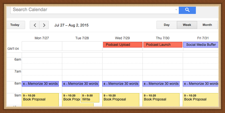This screenshot has height=113, width=225.
Task: Select the Wed 7/29 day header
Action: coord(122,38)
